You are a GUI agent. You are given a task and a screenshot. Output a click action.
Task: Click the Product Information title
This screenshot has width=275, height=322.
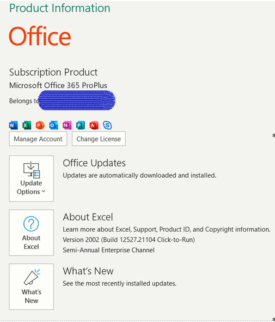60,8
